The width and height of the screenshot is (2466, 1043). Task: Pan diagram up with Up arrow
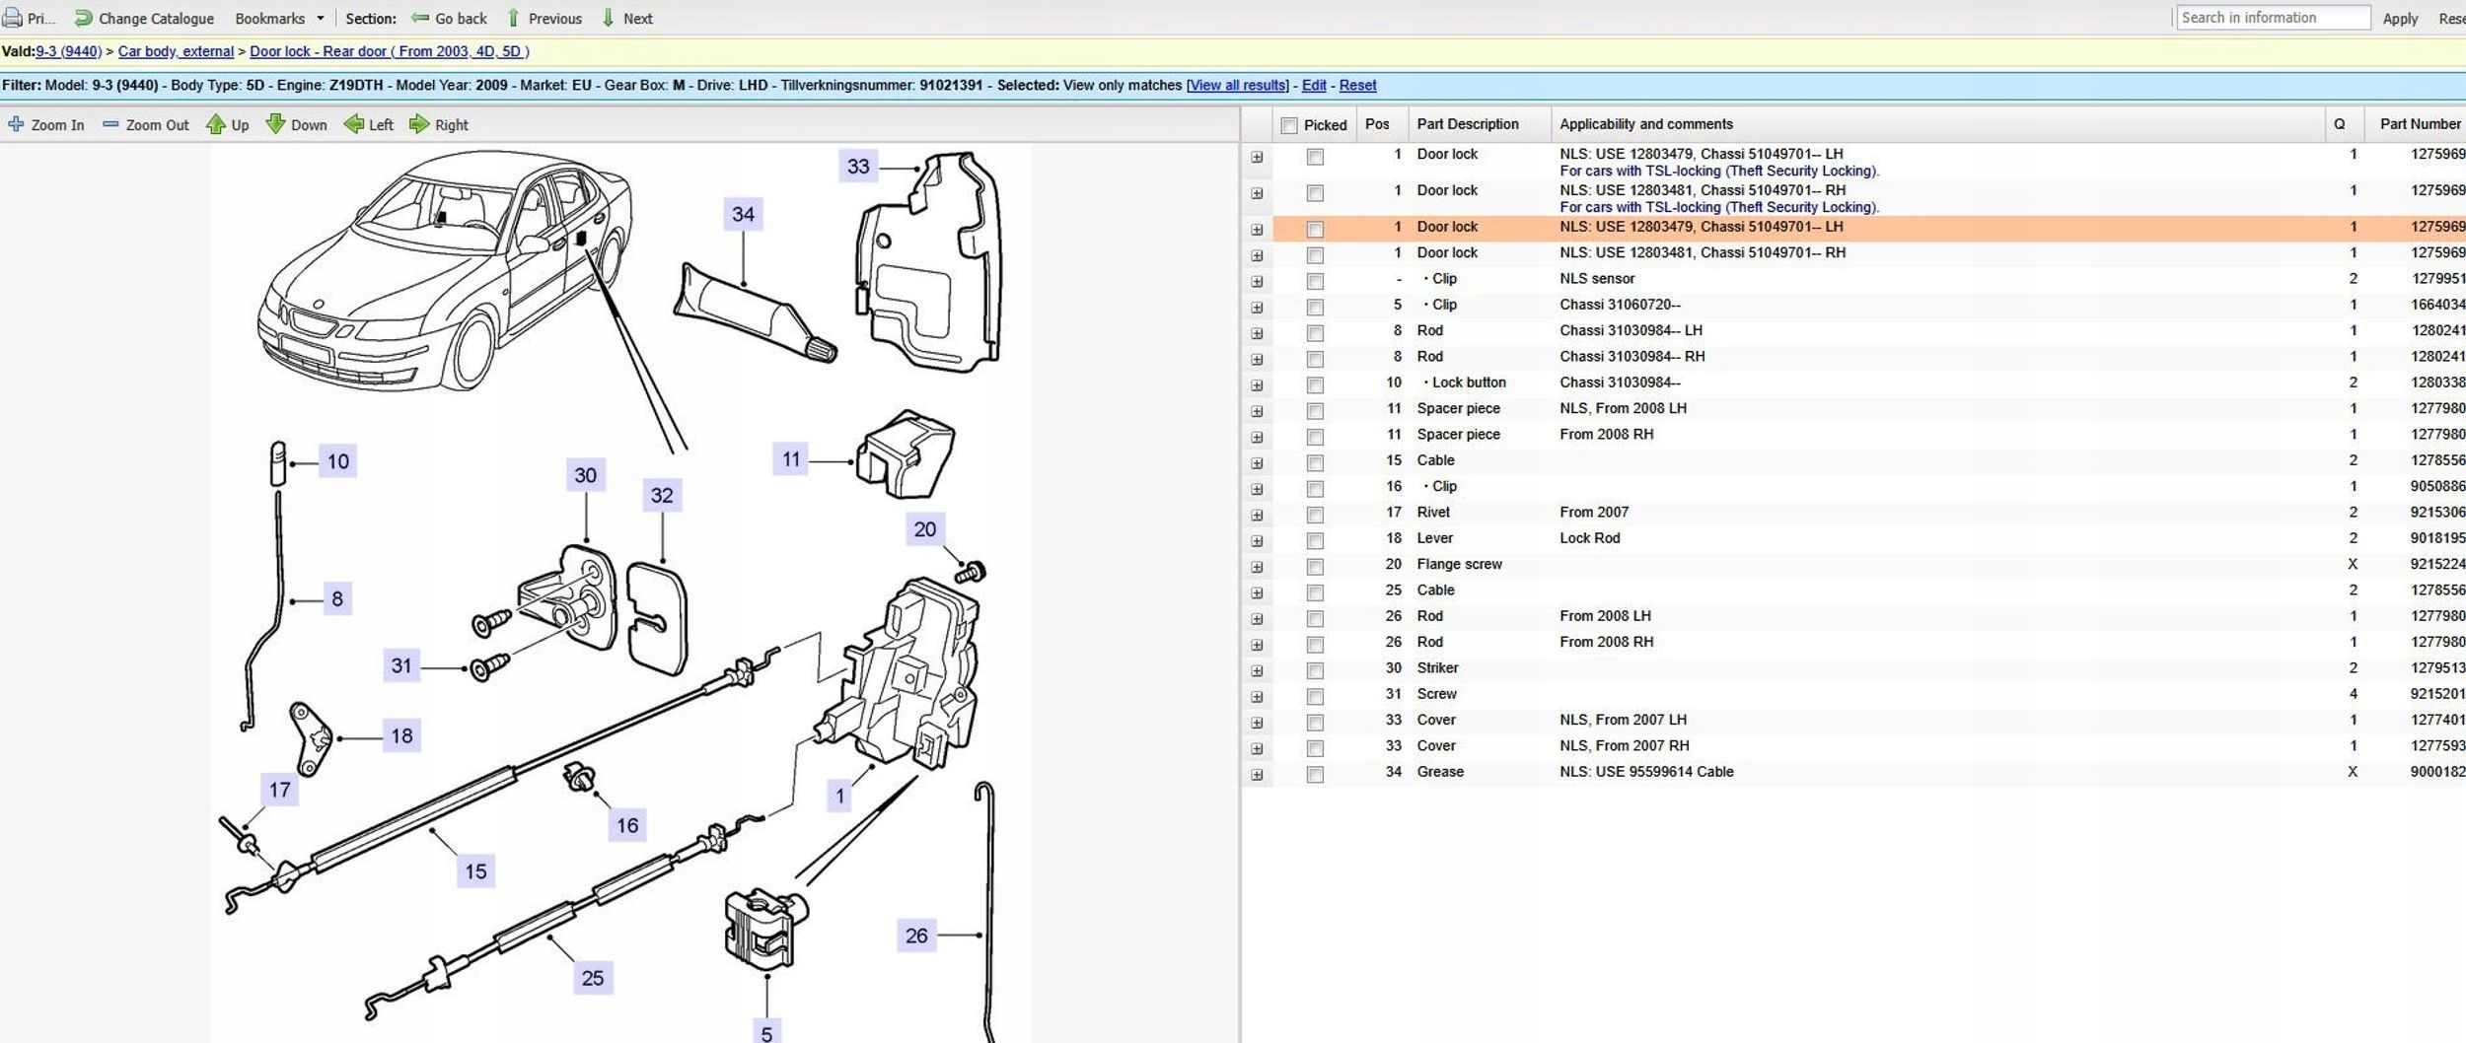(215, 124)
